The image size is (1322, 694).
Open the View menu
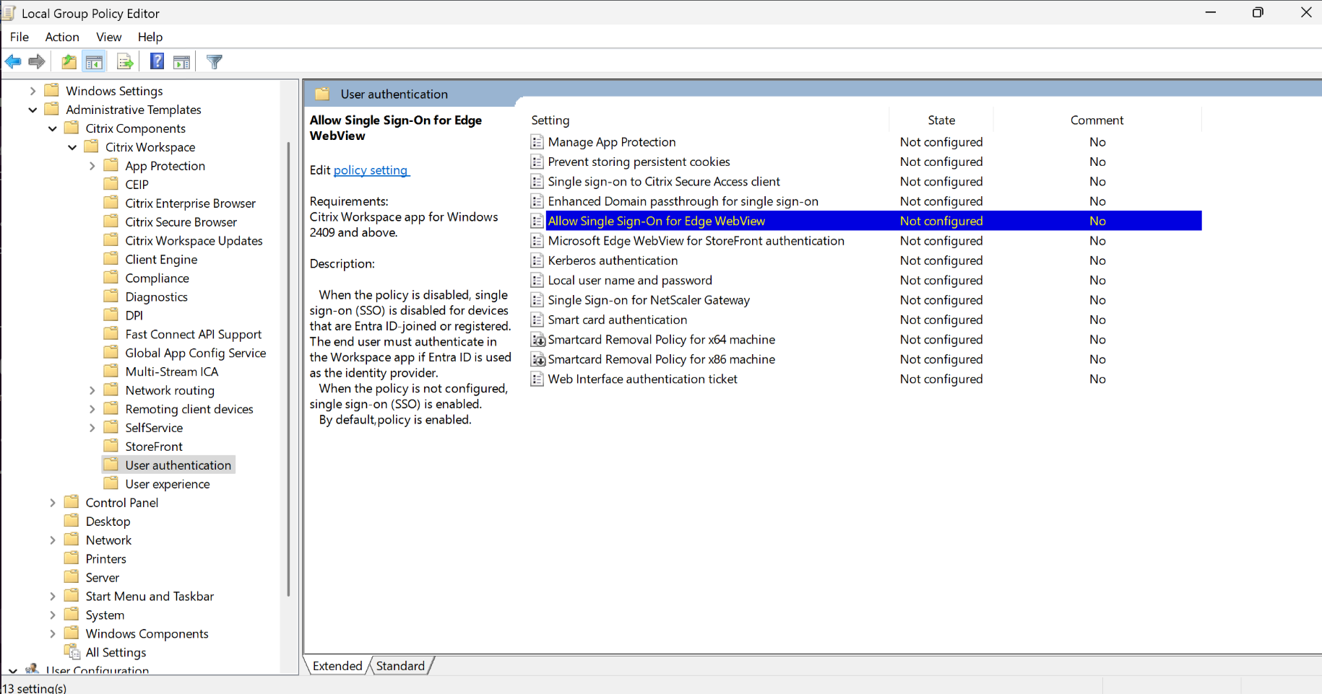tap(109, 37)
